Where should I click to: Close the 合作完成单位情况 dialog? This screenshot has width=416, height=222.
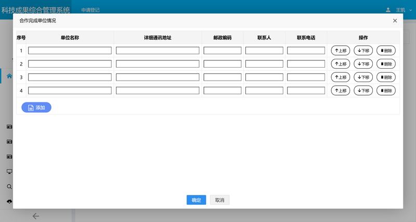[x=395, y=21]
